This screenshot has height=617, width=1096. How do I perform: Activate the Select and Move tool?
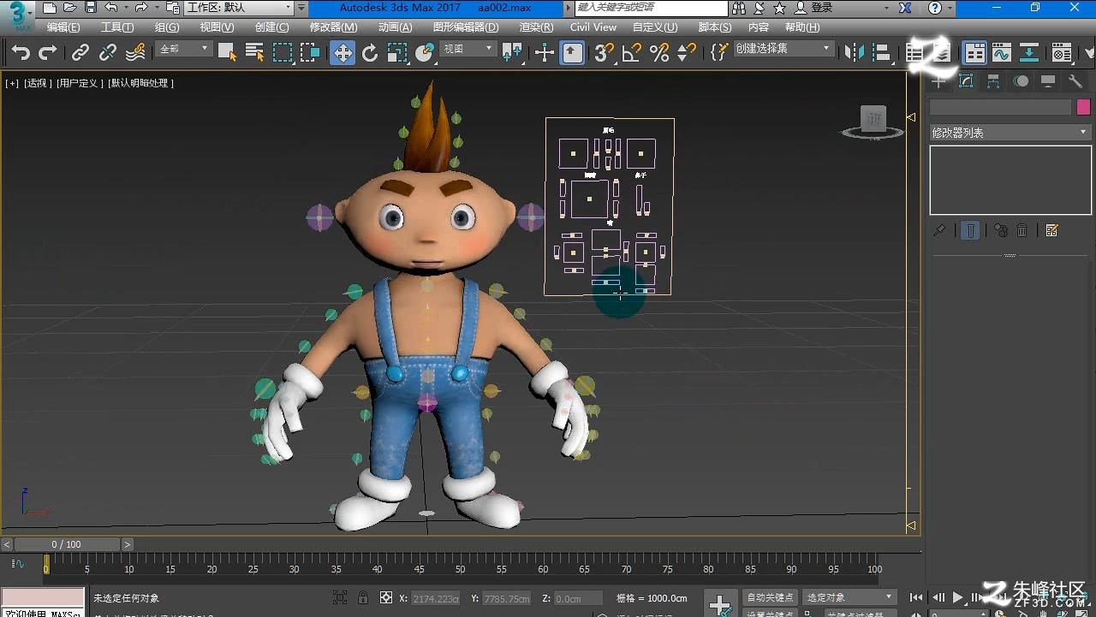(x=342, y=53)
